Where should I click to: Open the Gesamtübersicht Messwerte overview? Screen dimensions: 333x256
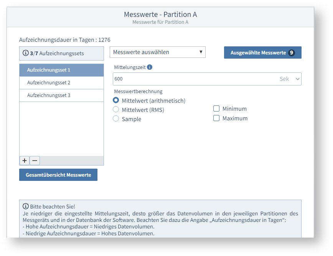[x=58, y=175]
